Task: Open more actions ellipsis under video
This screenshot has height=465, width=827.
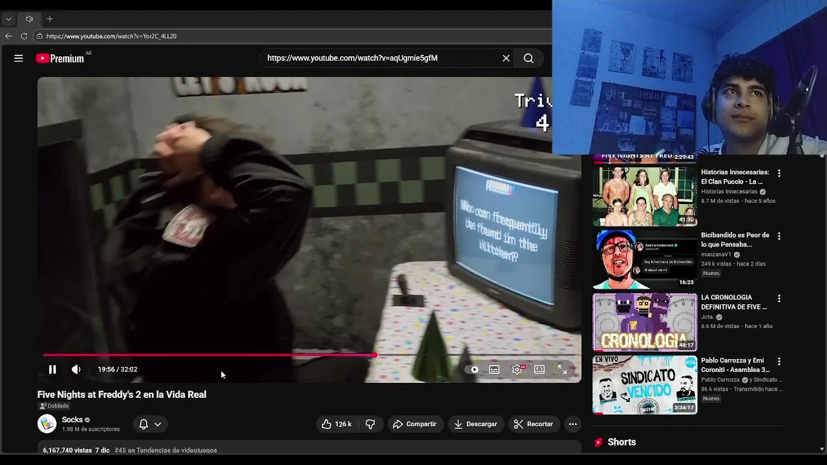Action: [572, 424]
